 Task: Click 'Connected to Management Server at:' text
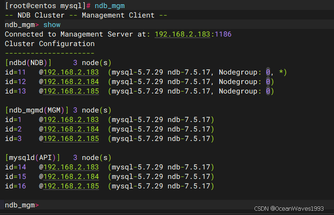tap(78, 34)
